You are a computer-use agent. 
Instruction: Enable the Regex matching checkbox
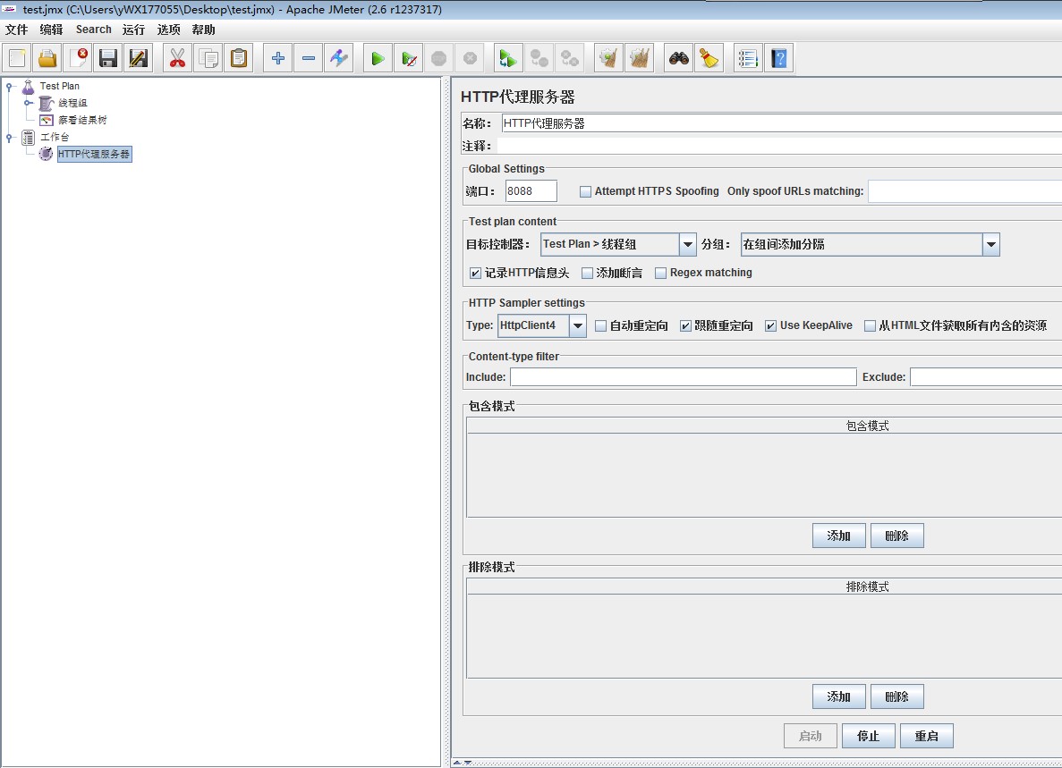[x=661, y=273]
